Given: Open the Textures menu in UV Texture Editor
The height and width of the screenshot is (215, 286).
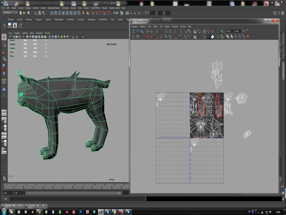Looking at the screenshot, I should (174, 26).
